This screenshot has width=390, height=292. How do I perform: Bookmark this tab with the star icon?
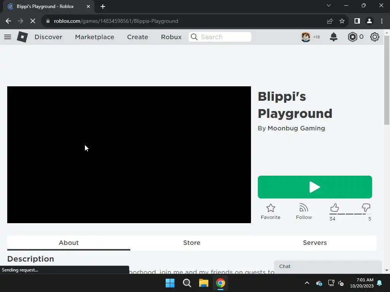(342, 21)
